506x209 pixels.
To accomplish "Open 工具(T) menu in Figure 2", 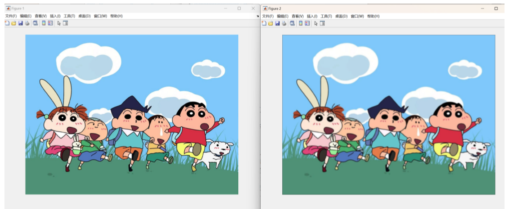I will pyautogui.click(x=326, y=16).
